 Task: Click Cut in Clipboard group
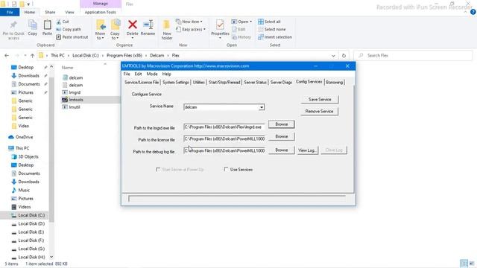pos(63,22)
